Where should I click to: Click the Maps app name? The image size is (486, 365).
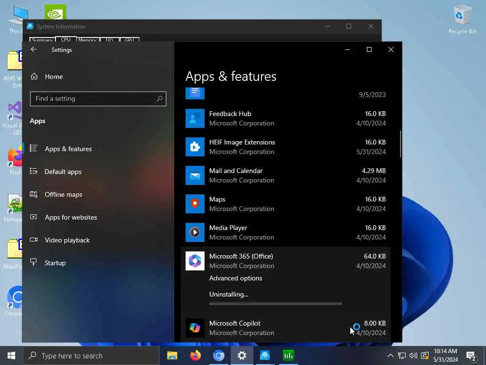click(x=217, y=199)
